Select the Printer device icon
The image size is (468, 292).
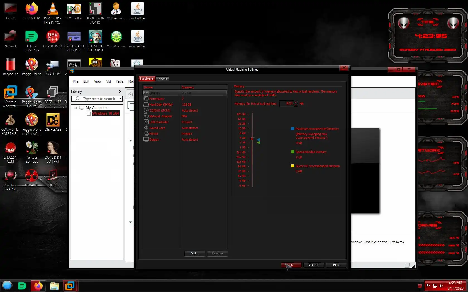click(146, 133)
